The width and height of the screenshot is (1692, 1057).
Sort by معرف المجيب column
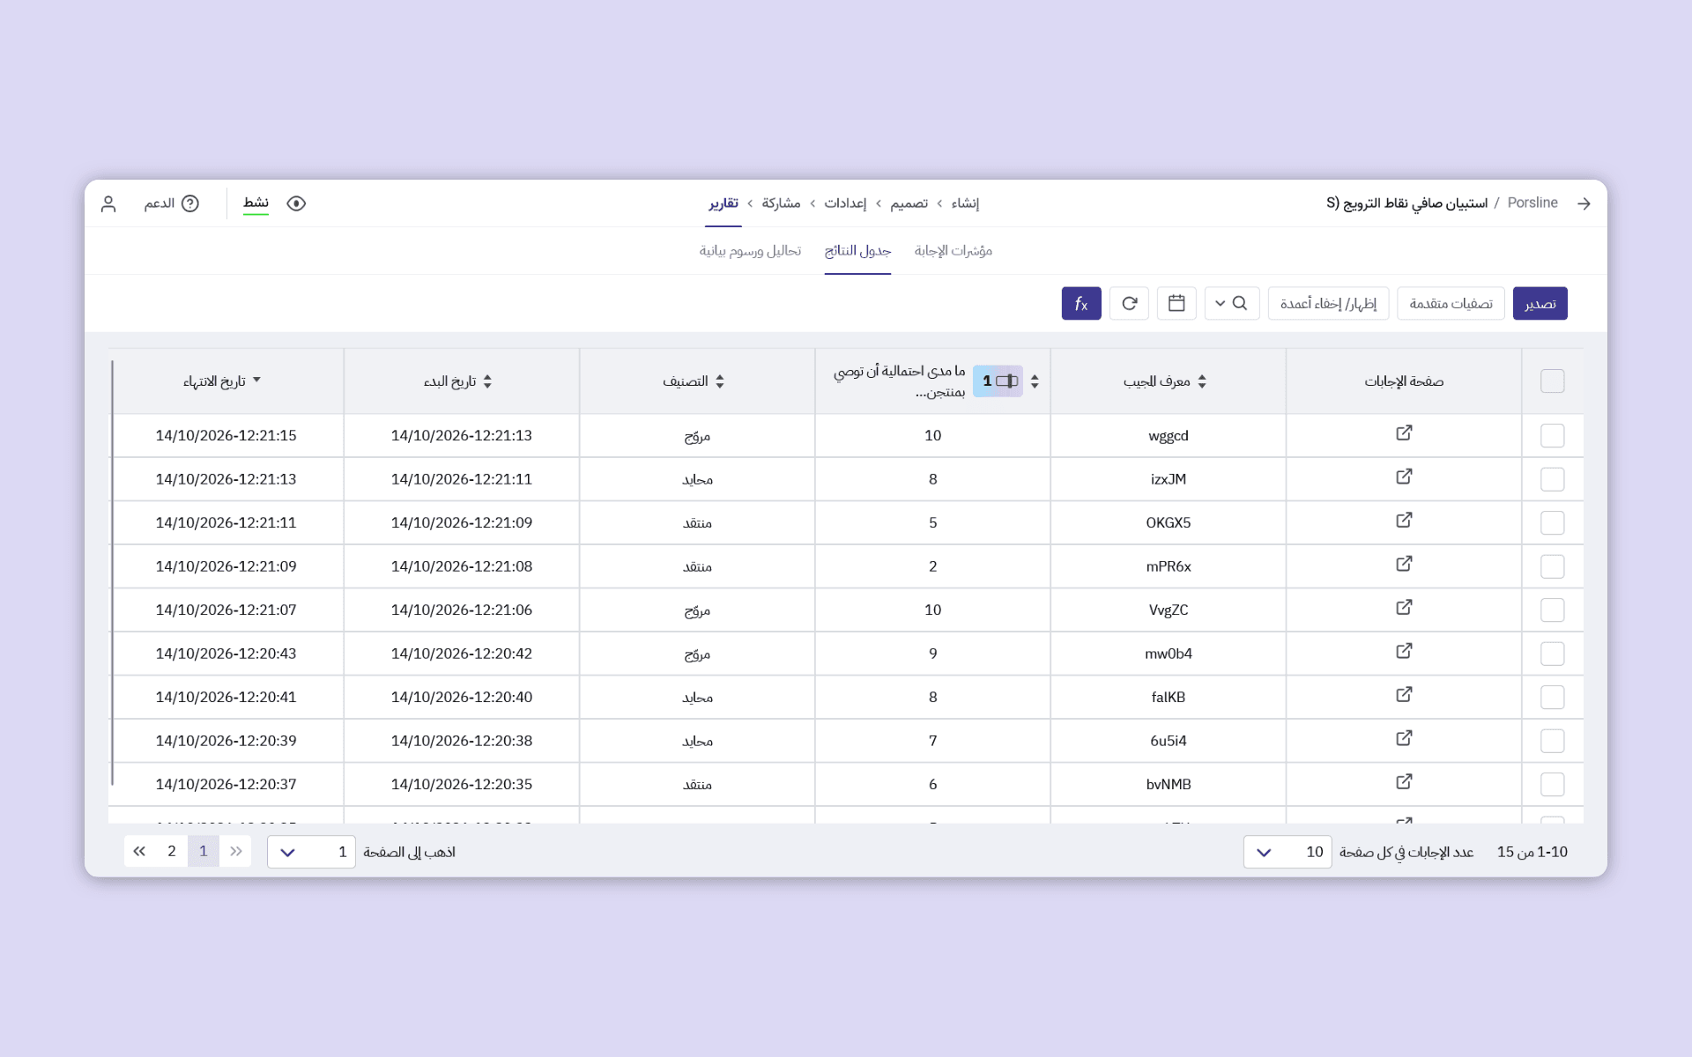pyautogui.click(x=1202, y=381)
